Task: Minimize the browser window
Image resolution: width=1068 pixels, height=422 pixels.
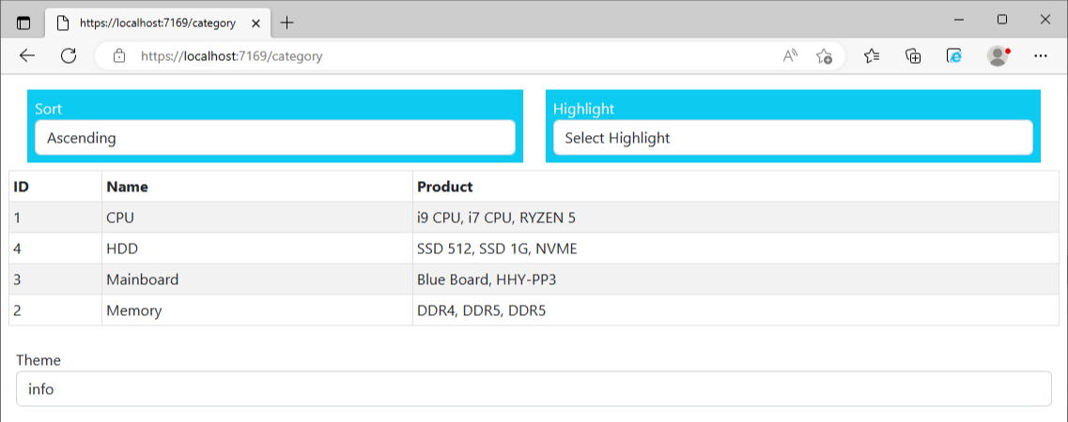Action: 959,20
